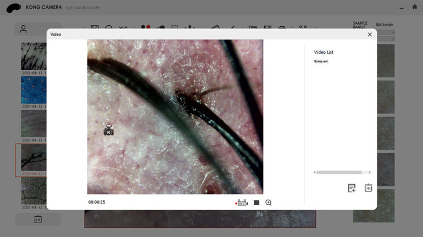Select the red-outlined hair thumbnail
Image resolution: width=423 pixels, height=237 pixels.
(x=32, y=160)
